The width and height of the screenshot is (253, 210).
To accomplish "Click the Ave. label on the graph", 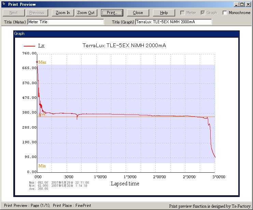I will (42, 115).
